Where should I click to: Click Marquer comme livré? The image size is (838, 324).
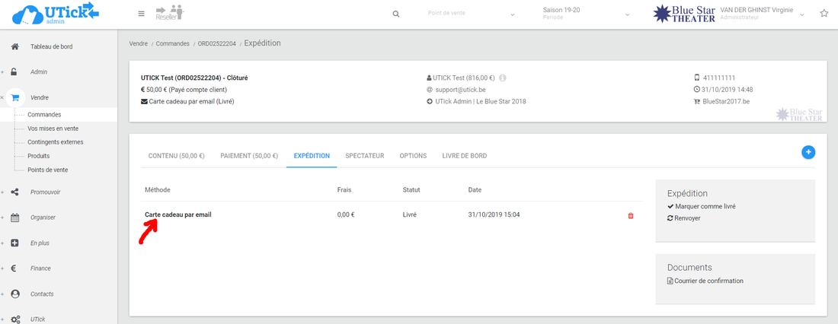(x=705, y=206)
